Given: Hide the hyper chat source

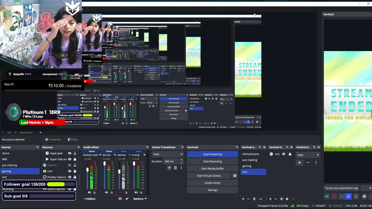Looking at the screenshot, I should point(70,159).
